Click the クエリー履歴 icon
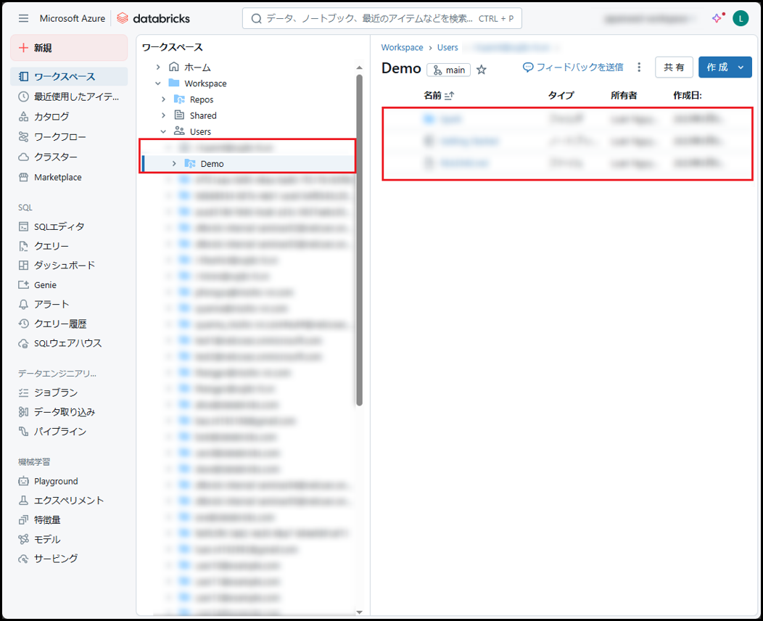This screenshot has height=621, width=763. click(23, 324)
